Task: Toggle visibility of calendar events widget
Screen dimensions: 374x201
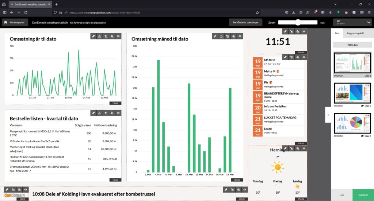Action: (304, 57)
